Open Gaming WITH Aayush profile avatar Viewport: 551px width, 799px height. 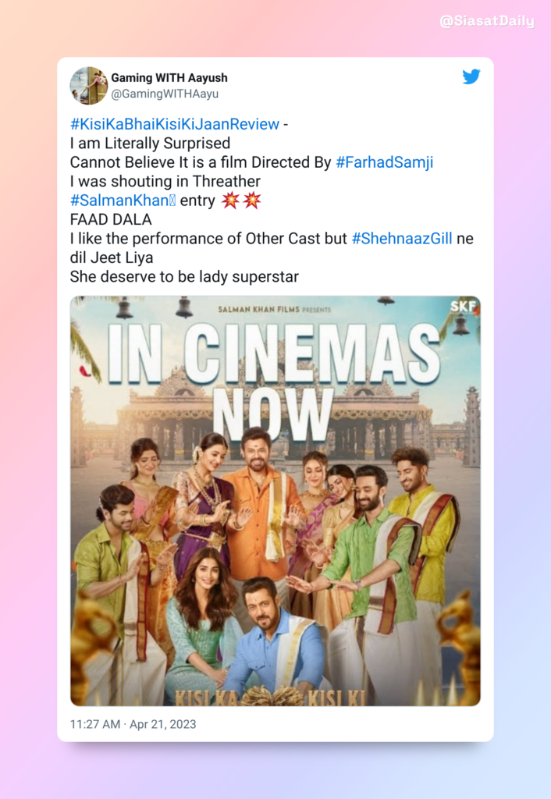(x=89, y=86)
